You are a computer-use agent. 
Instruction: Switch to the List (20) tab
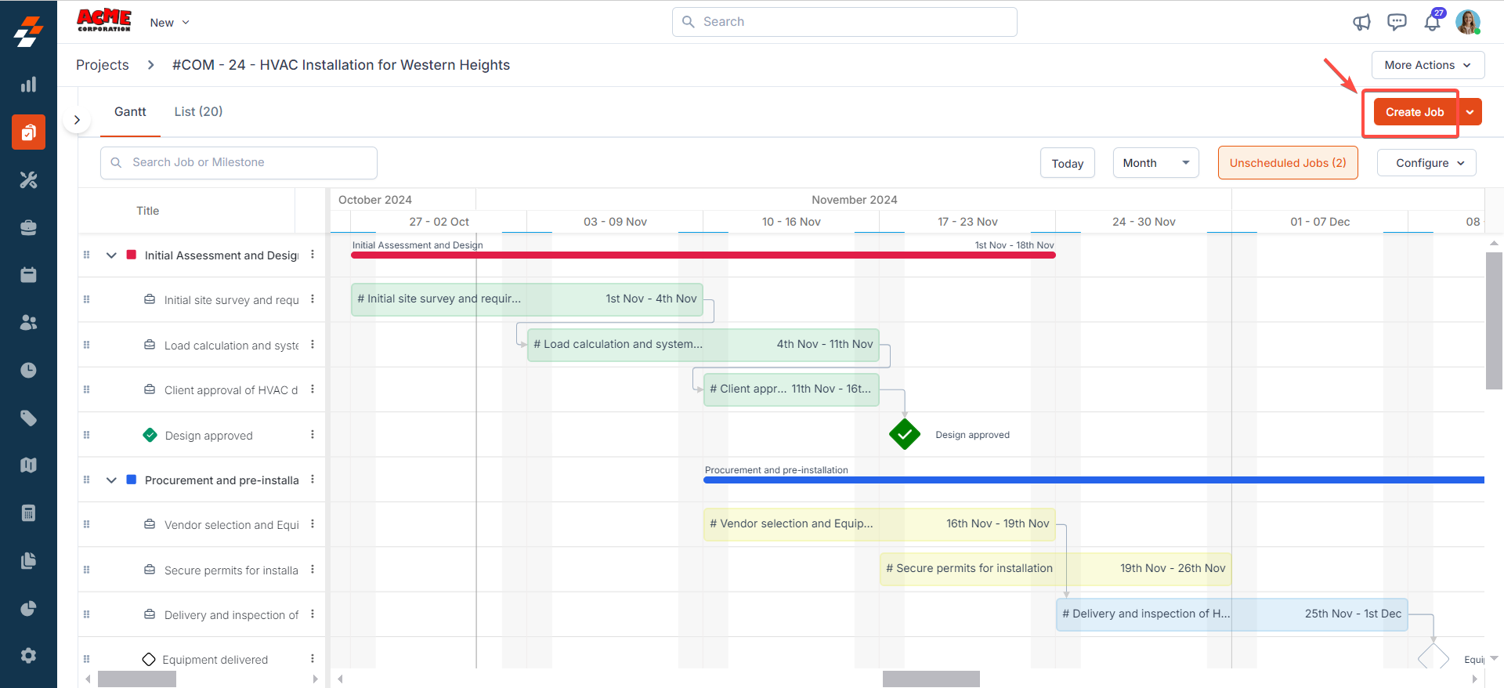click(x=198, y=111)
